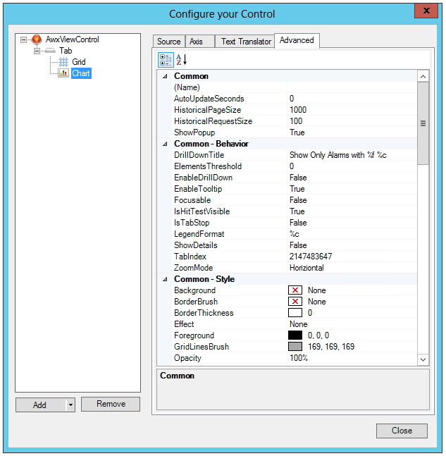The height and width of the screenshot is (456, 446).
Task: Open the Text Translator tab
Action: (x=246, y=42)
